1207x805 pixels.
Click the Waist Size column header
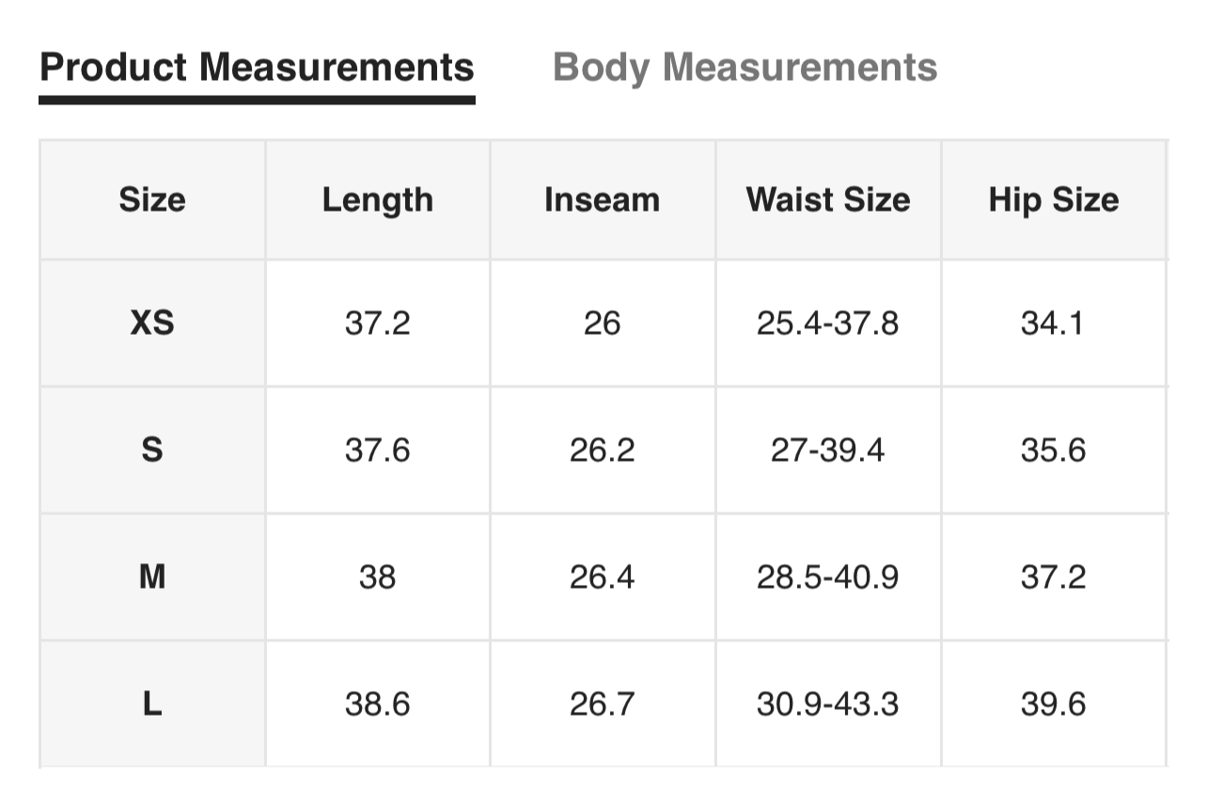coord(827,199)
